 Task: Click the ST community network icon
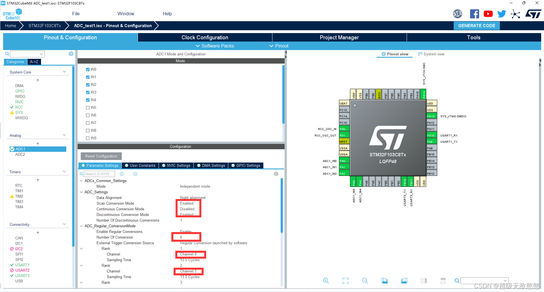point(515,14)
